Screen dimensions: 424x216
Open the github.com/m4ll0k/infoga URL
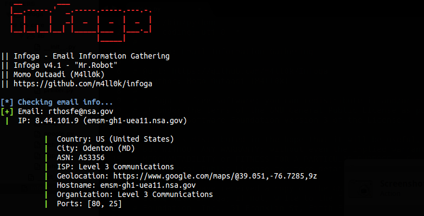coord(83,84)
